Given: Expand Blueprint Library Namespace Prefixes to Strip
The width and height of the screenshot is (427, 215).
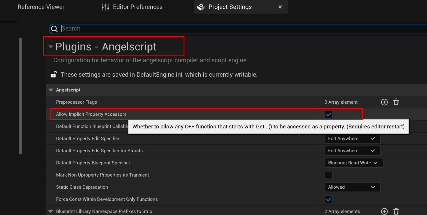Looking at the screenshot, I should coord(51,212).
